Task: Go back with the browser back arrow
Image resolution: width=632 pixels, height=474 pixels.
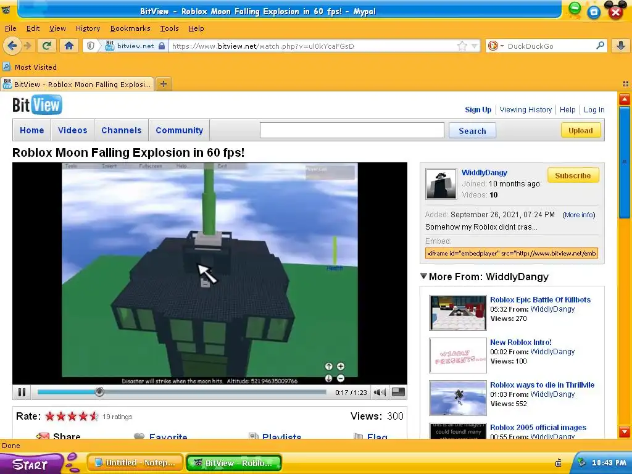Action: click(x=12, y=46)
